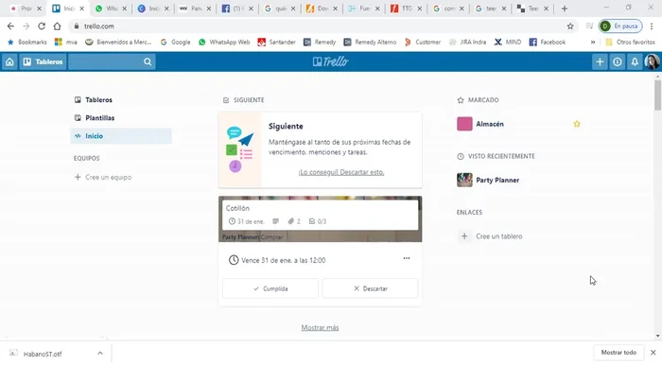Click the trello.com address bar
The height and width of the screenshot is (365, 662).
click(323, 26)
